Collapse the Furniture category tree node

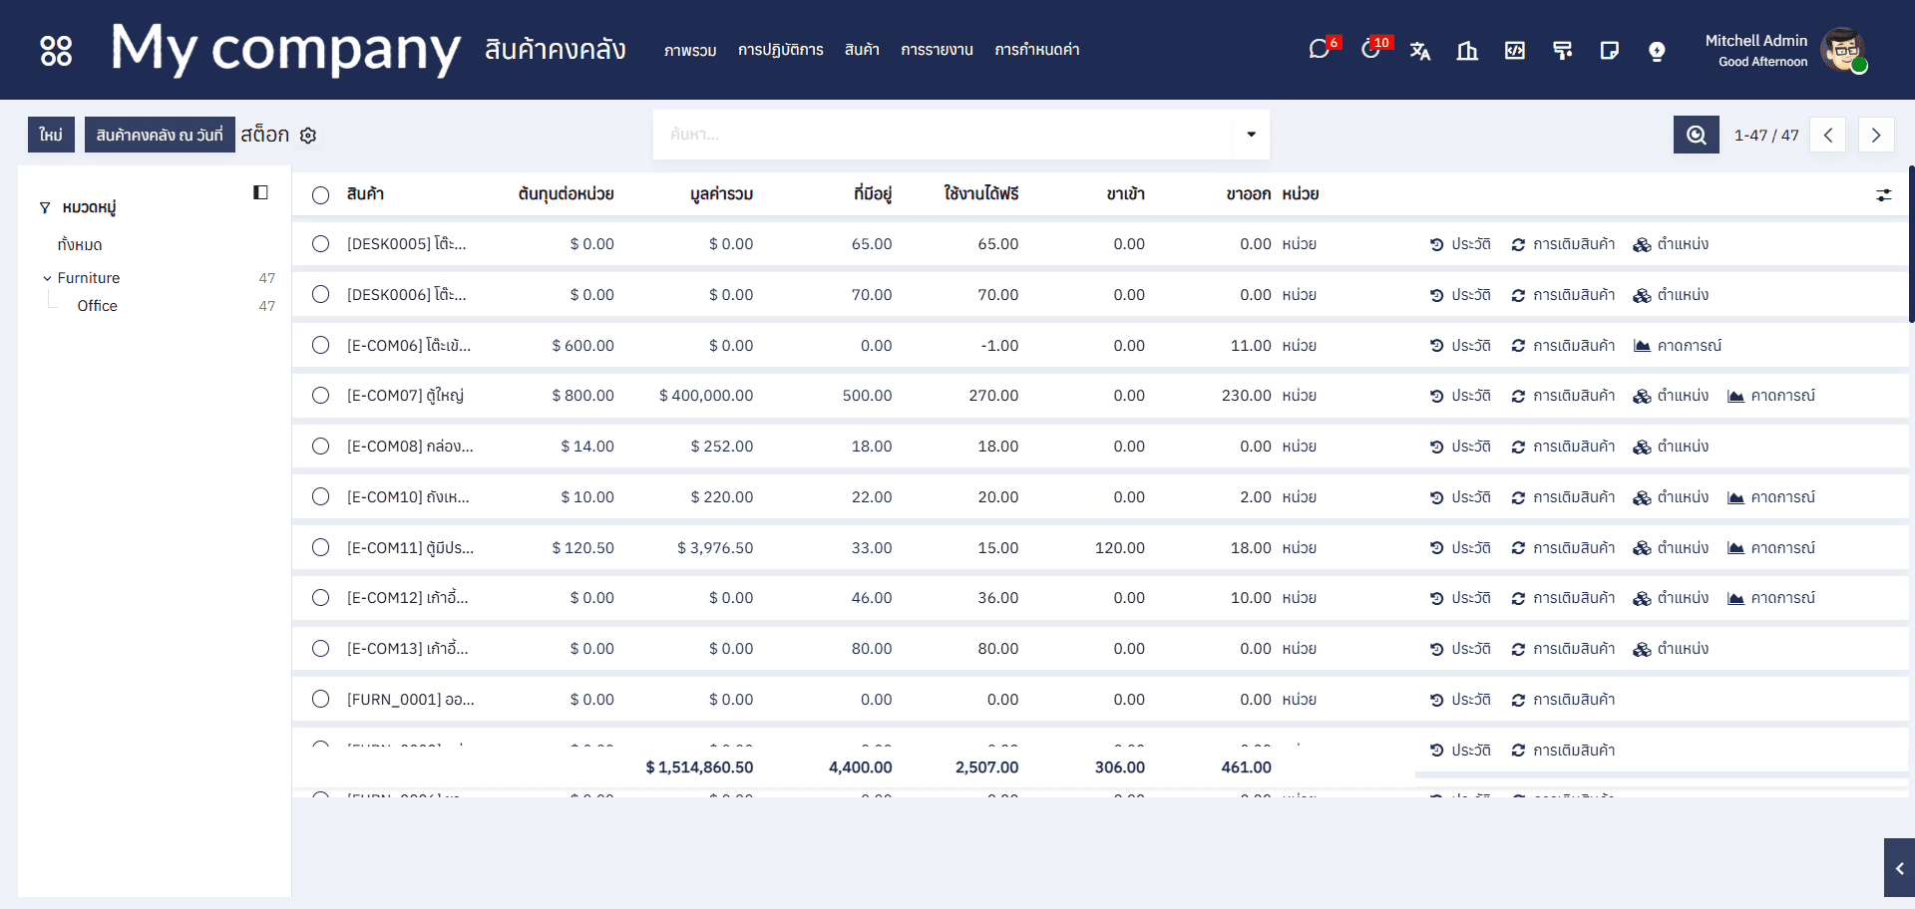(x=47, y=278)
